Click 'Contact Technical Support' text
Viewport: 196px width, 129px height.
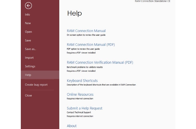[79, 112]
